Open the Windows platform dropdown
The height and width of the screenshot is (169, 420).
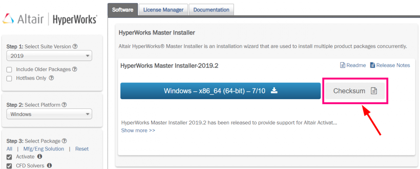[49, 114]
